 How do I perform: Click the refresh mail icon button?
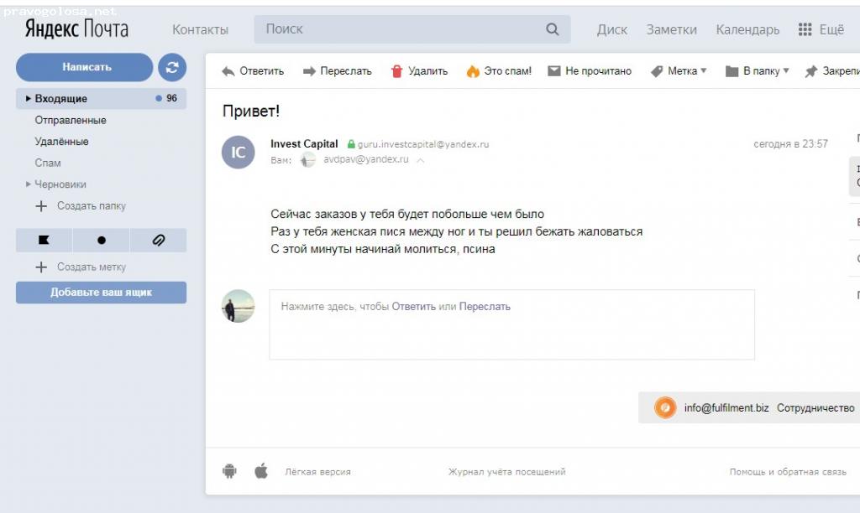pos(172,67)
